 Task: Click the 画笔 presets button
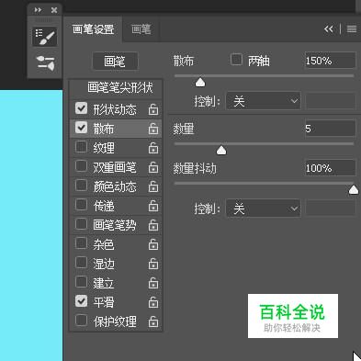(115, 62)
